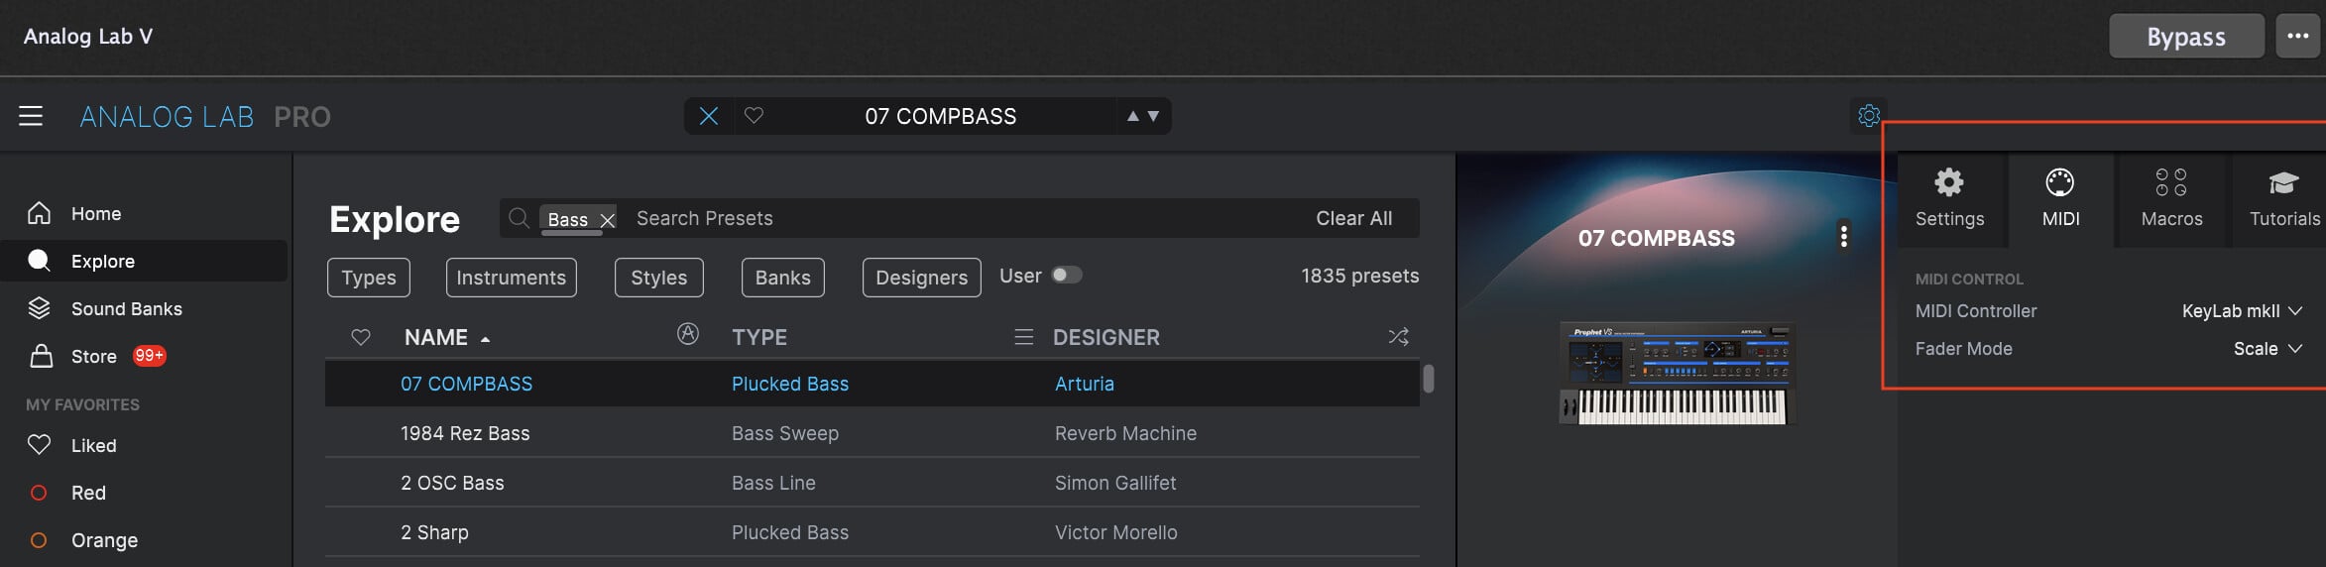Viewport: 2326px width, 567px height.
Task: Open the Fader Mode Scale dropdown
Action: pyautogui.click(x=2267, y=349)
